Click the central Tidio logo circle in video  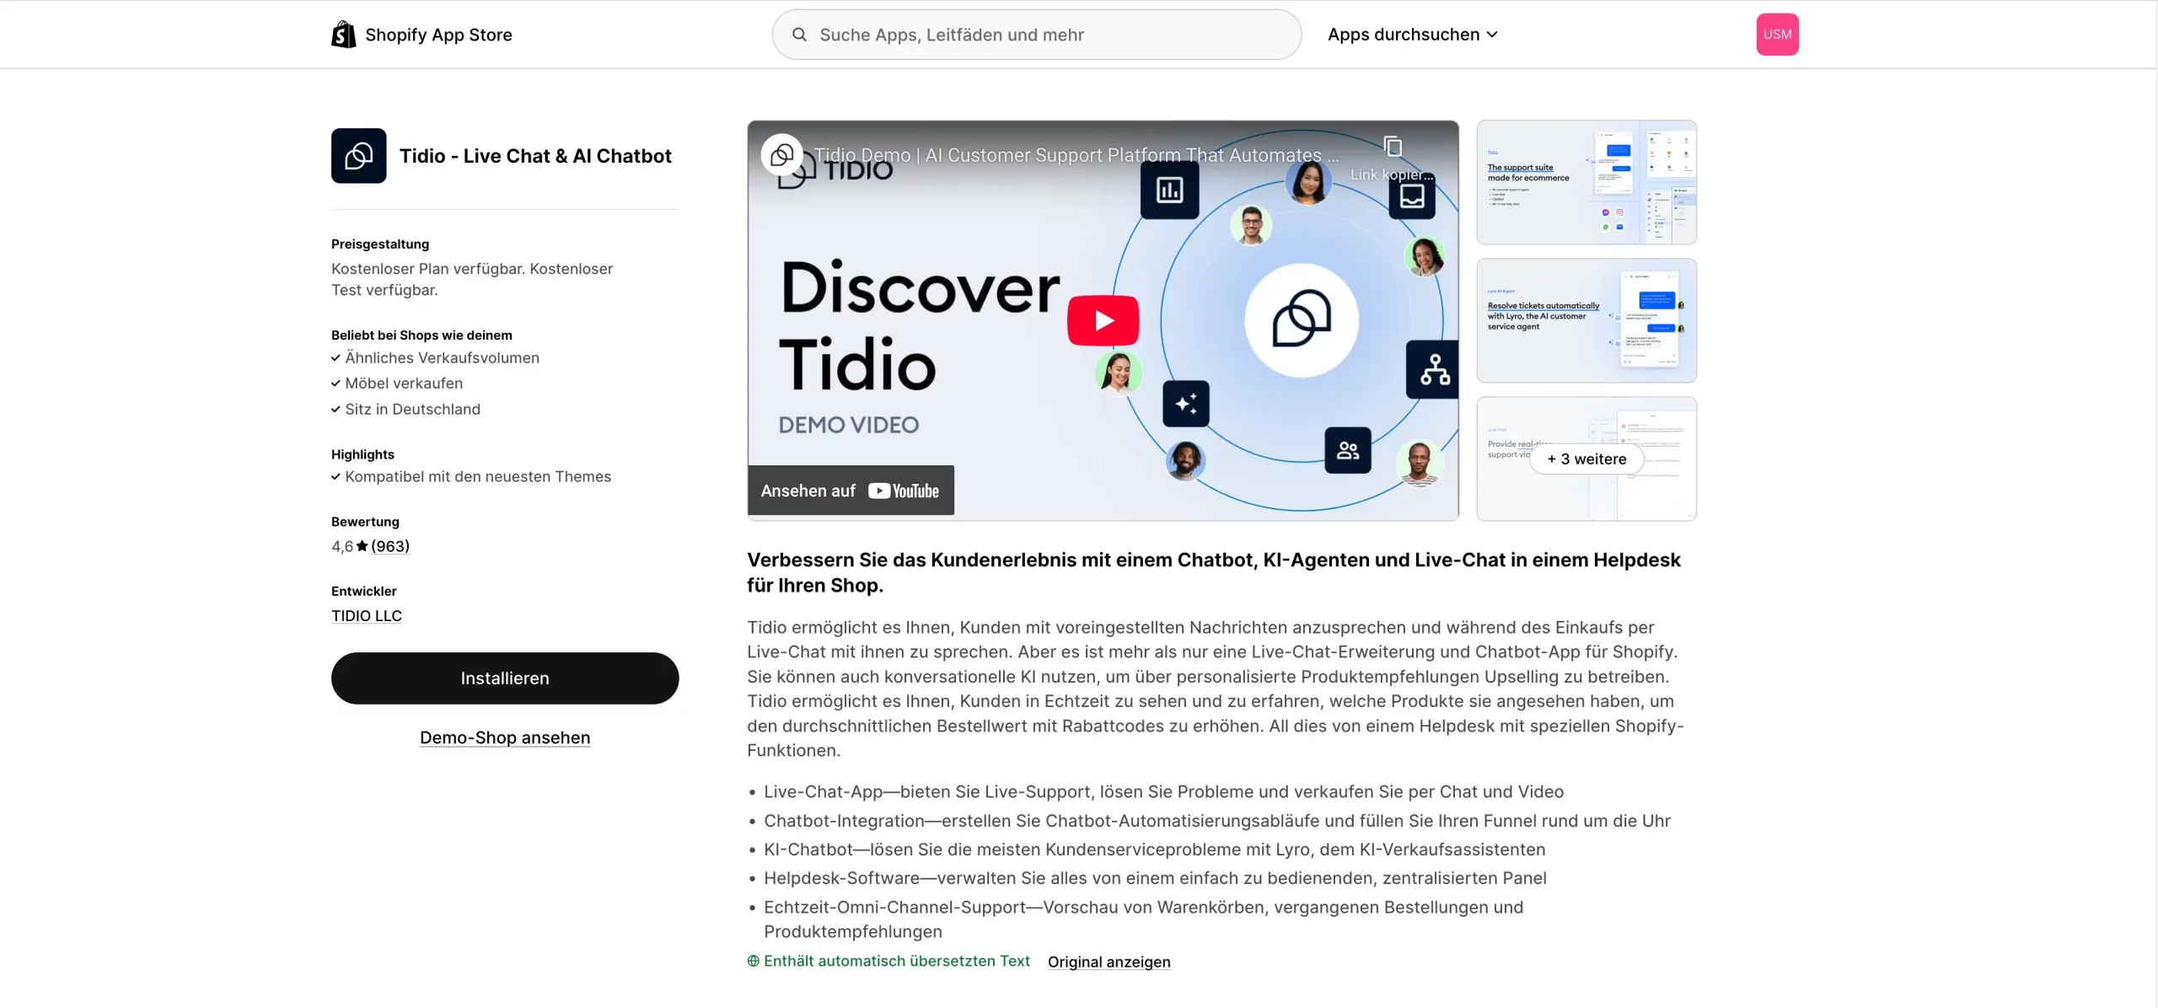[x=1302, y=320]
